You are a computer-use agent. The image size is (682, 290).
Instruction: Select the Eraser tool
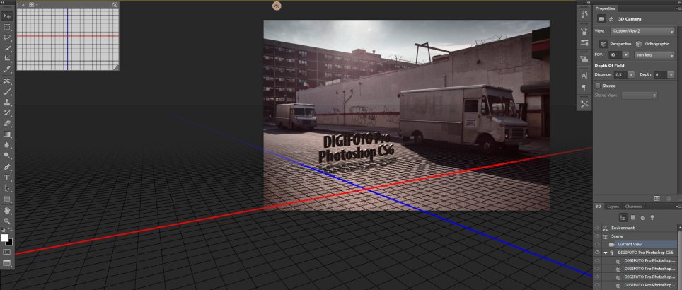(7, 124)
